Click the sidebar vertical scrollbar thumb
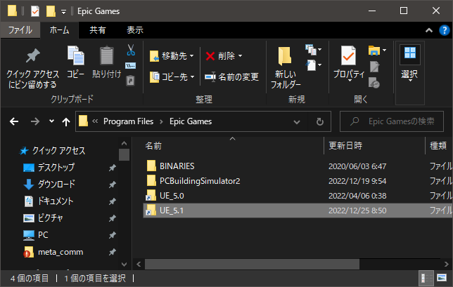 [x=125, y=155]
